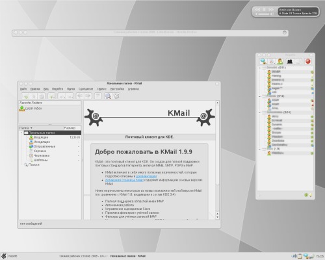Go to next message with right arrow icon
Viewport: 325px width, 260px height.
coord(88,96)
